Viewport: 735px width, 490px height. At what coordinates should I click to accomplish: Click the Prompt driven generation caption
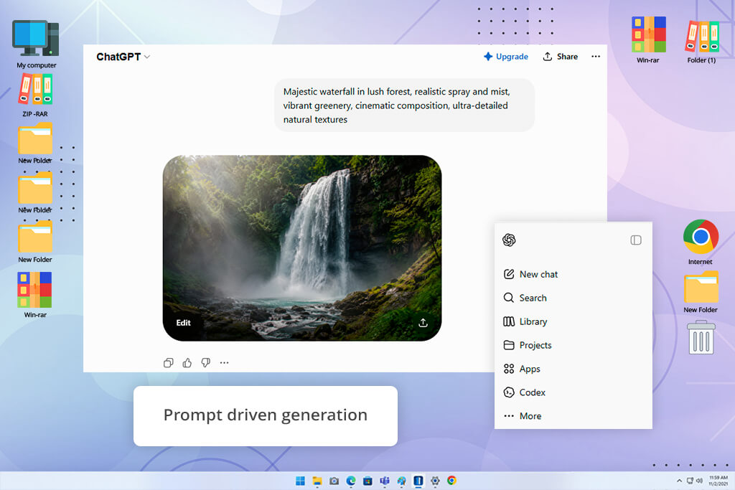(266, 415)
